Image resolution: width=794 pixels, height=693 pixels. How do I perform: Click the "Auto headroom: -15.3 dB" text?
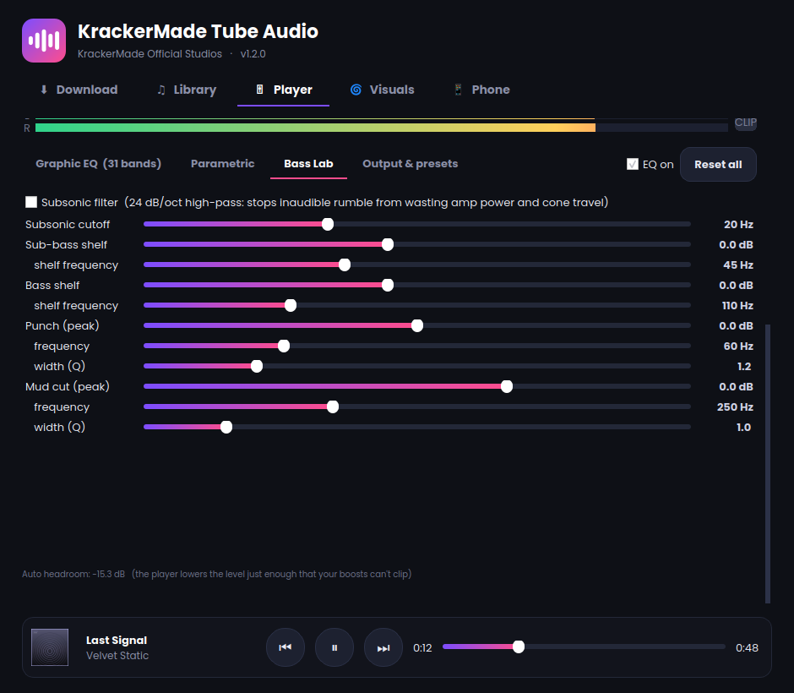73,574
